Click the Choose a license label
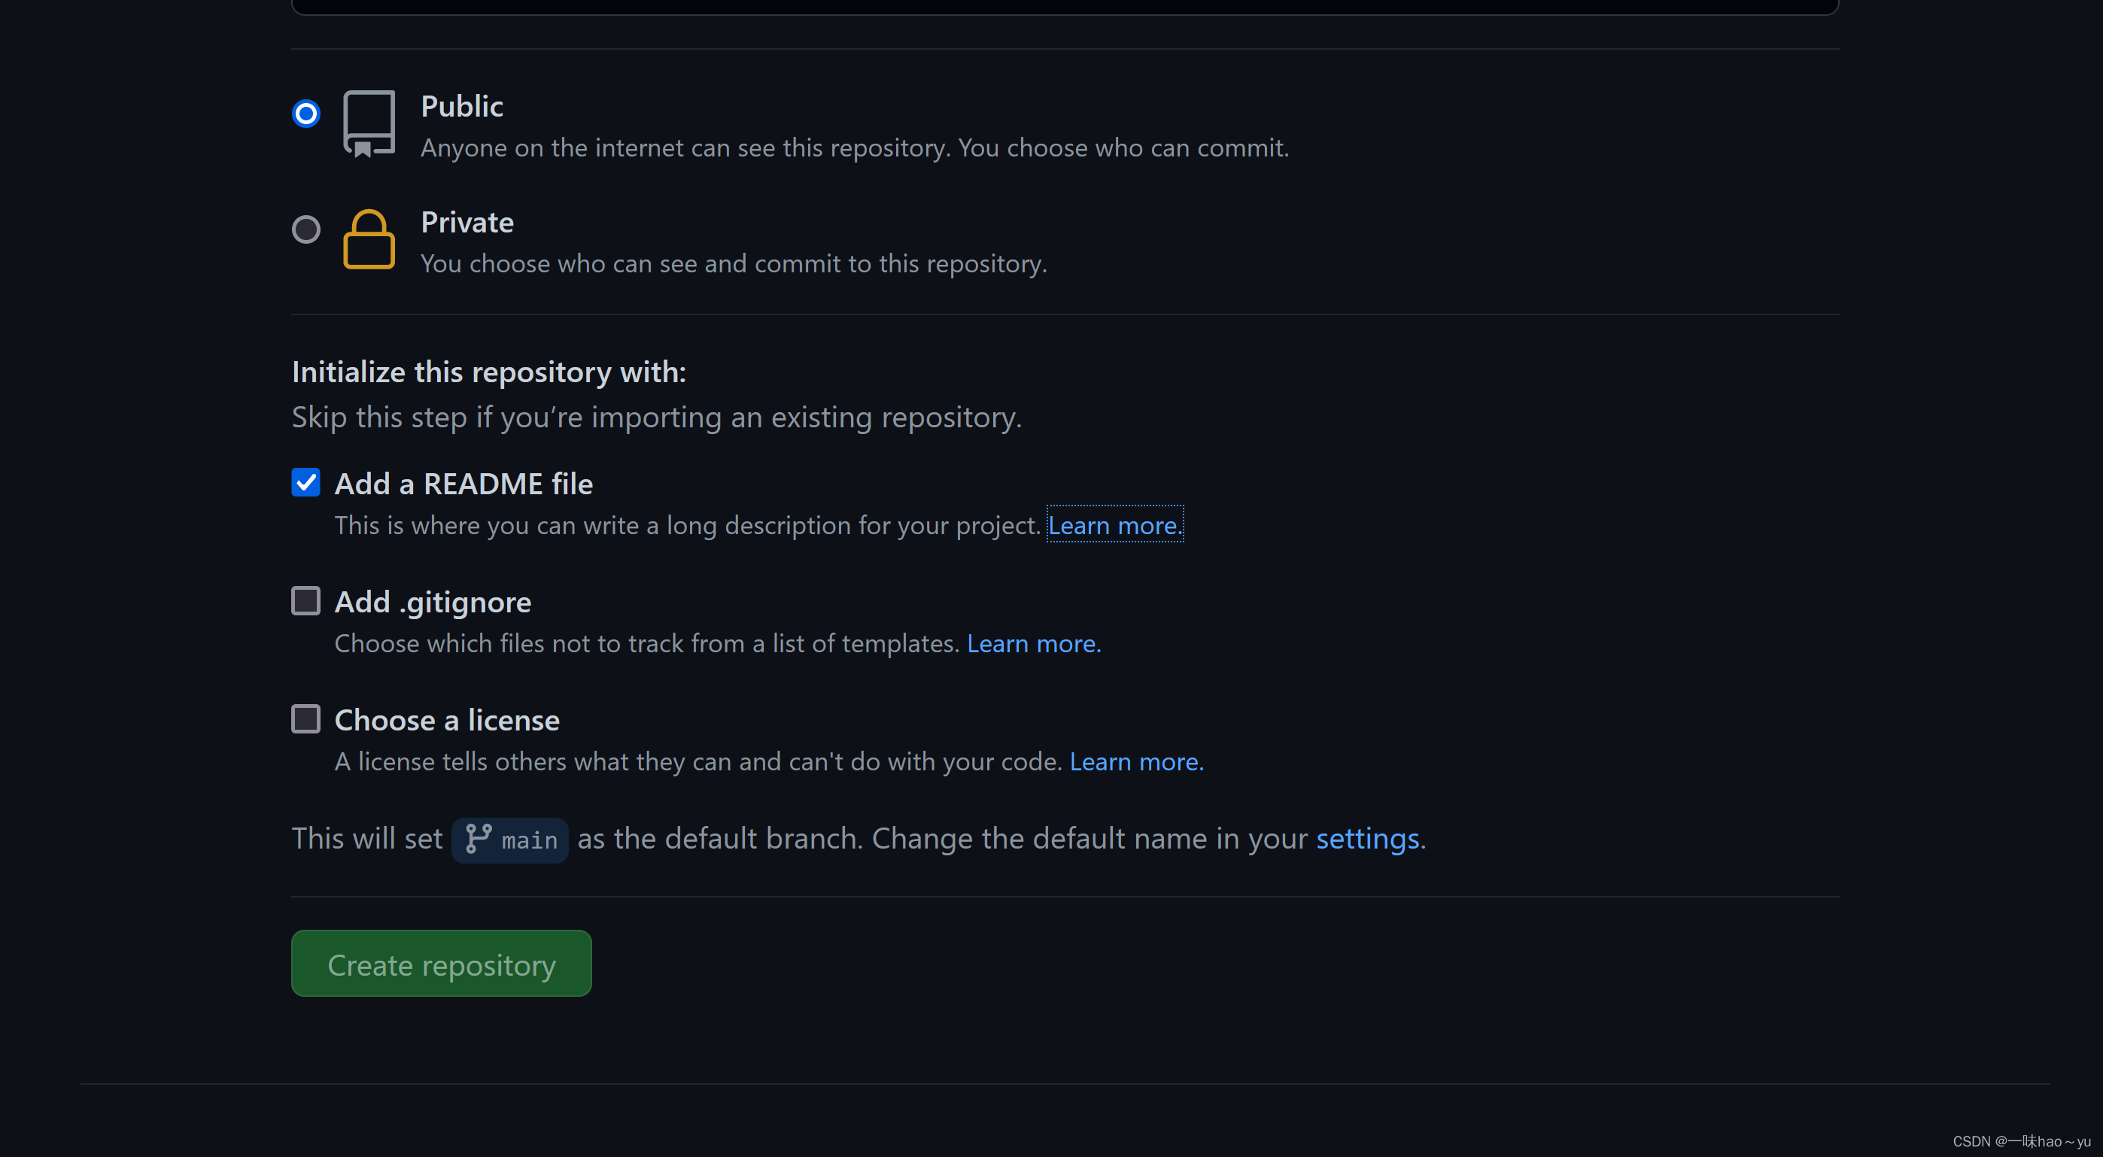The width and height of the screenshot is (2103, 1157). pos(448,720)
